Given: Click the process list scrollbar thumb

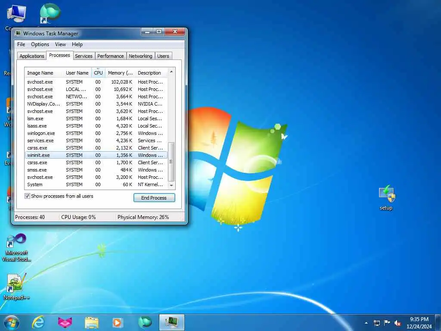Looking at the screenshot, I should coord(171,162).
